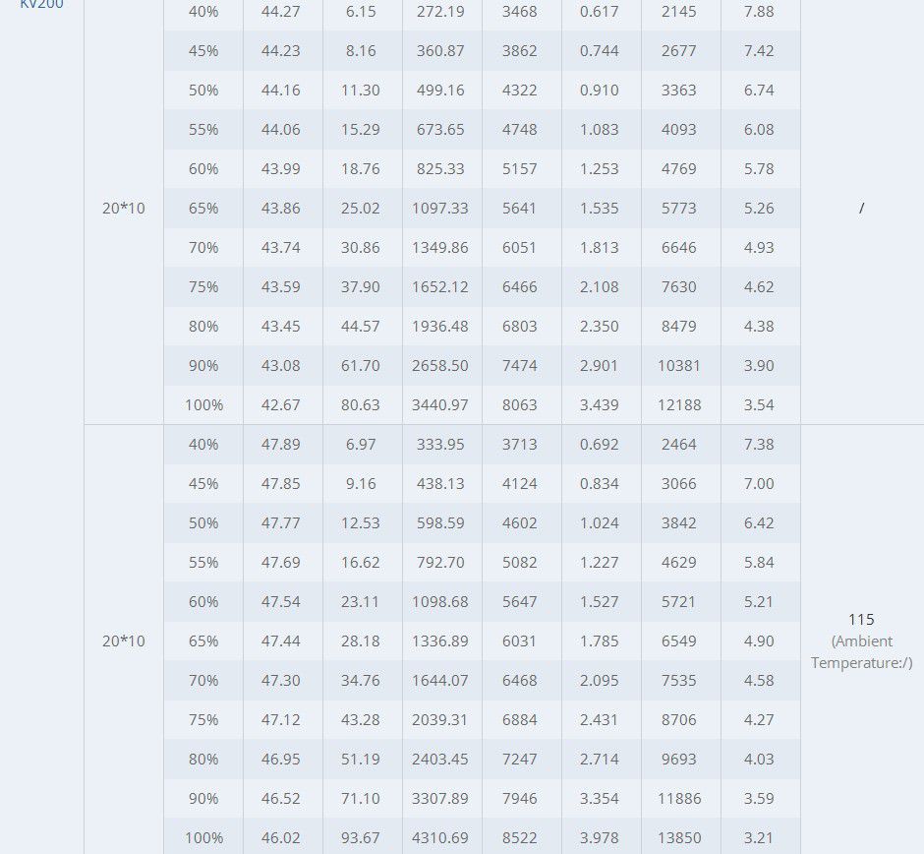Viewport: 924px width, 854px height.
Task: Click the 3440.97 power value
Action: coord(440,405)
